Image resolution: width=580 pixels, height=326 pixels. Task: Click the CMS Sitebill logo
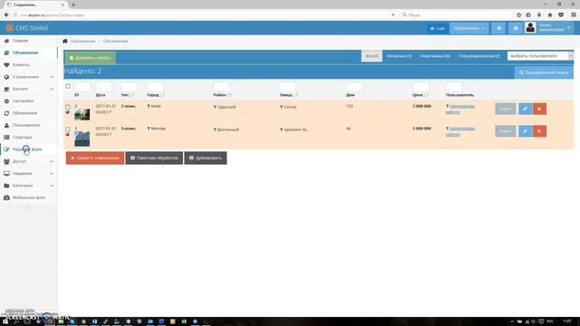tap(27, 28)
